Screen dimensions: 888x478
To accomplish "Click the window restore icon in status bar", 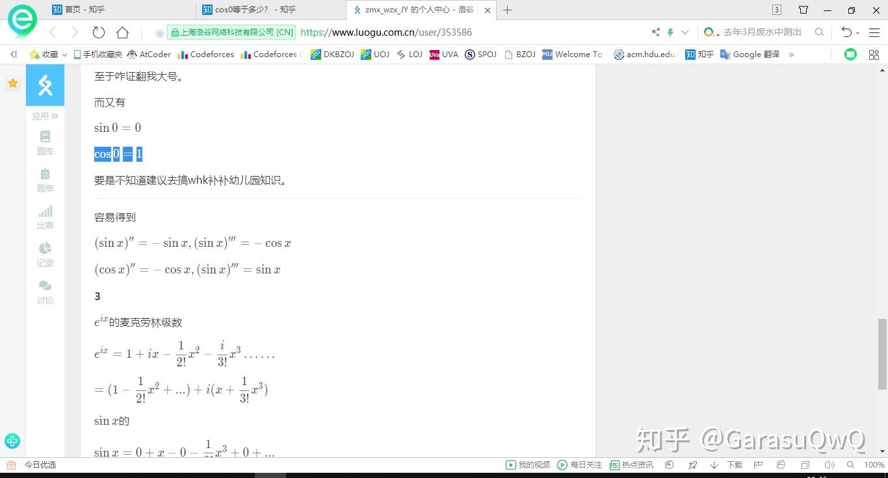I will coord(805,465).
